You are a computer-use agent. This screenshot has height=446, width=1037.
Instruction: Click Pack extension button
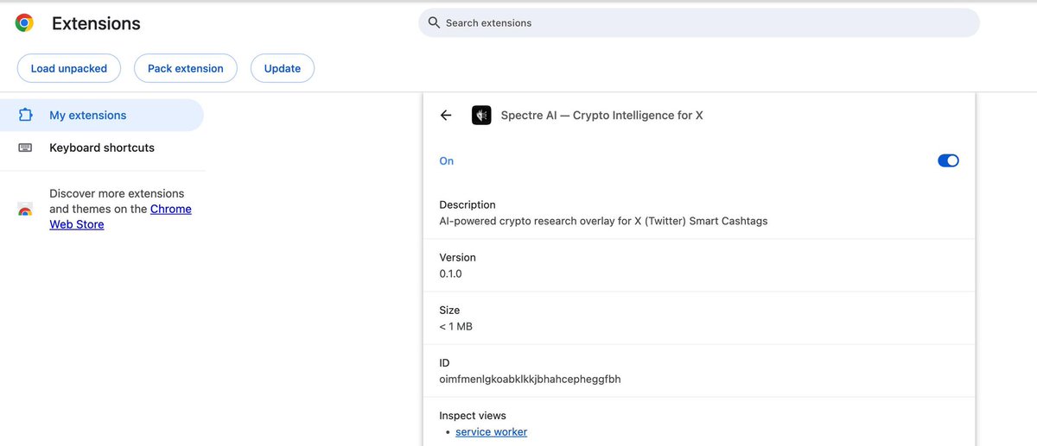(186, 68)
